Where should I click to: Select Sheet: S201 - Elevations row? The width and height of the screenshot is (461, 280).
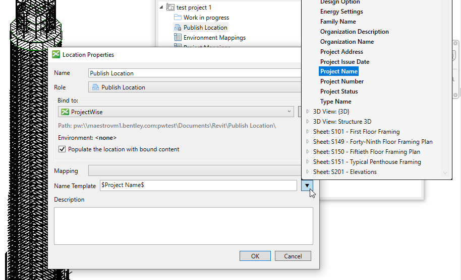344,172
